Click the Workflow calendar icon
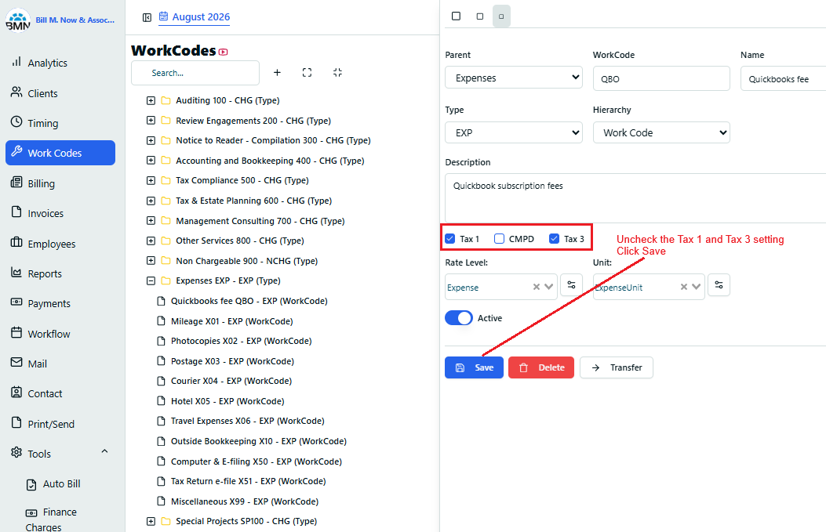This screenshot has width=826, height=532. pyautogui.click(x=16, y=332)
